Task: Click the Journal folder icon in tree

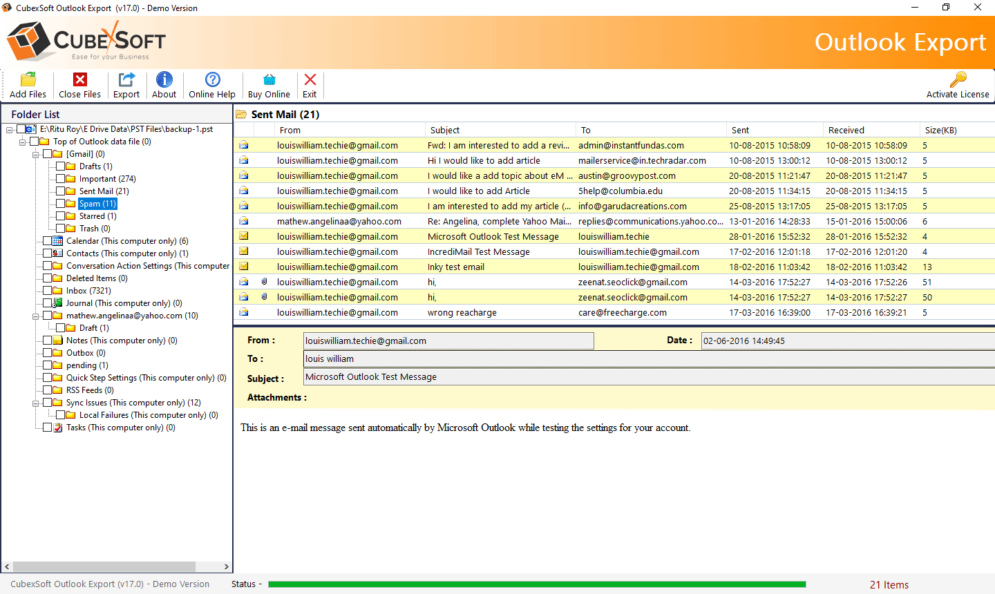Action: pos(58,303)
